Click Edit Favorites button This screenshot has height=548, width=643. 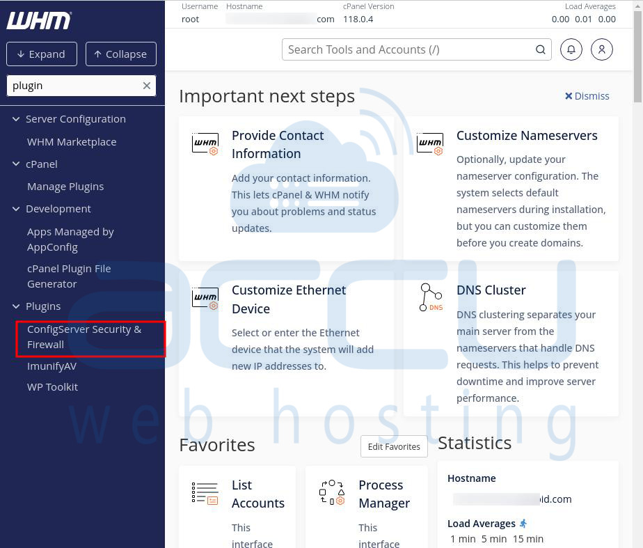(394, 446)
